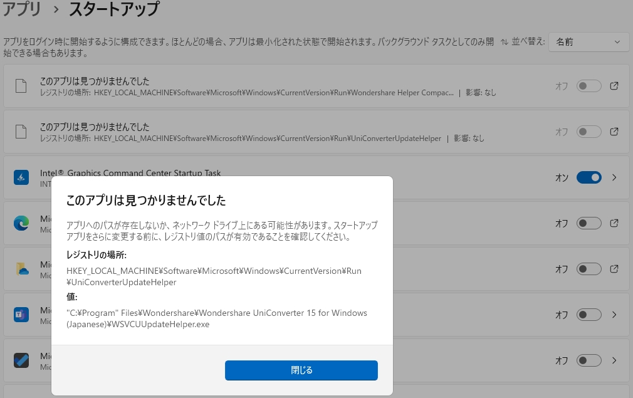Open external link icon for UniConverterUpdateHelper row
Viewport: 633px width, 398px height.
click(614, 132)
